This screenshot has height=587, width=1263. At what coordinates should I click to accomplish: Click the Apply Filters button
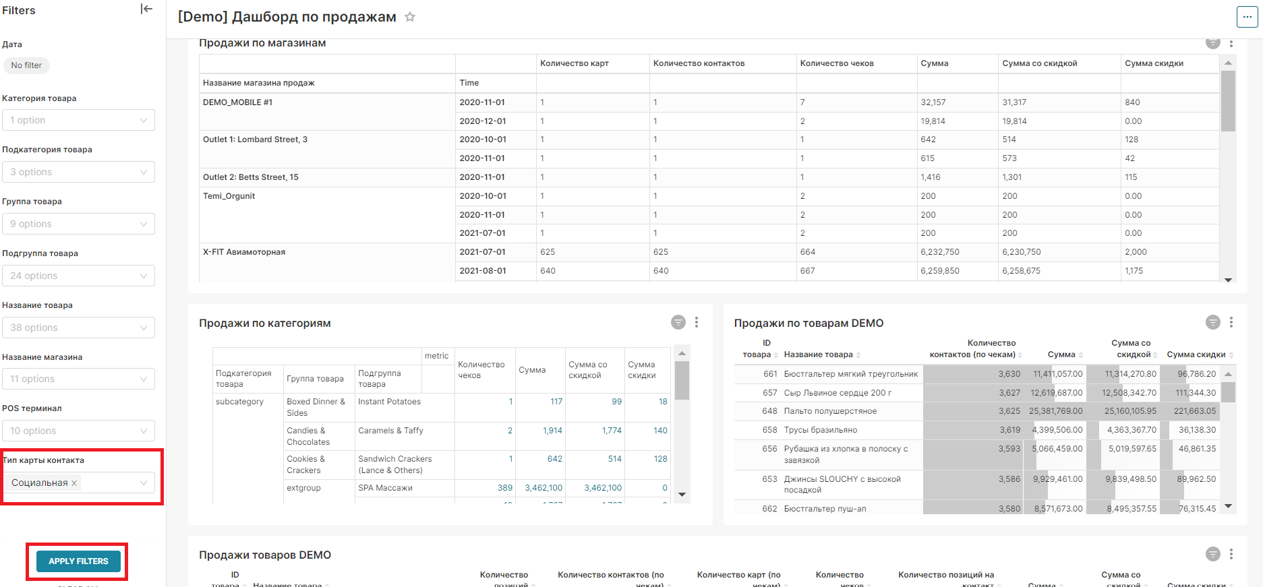(78, 561)
